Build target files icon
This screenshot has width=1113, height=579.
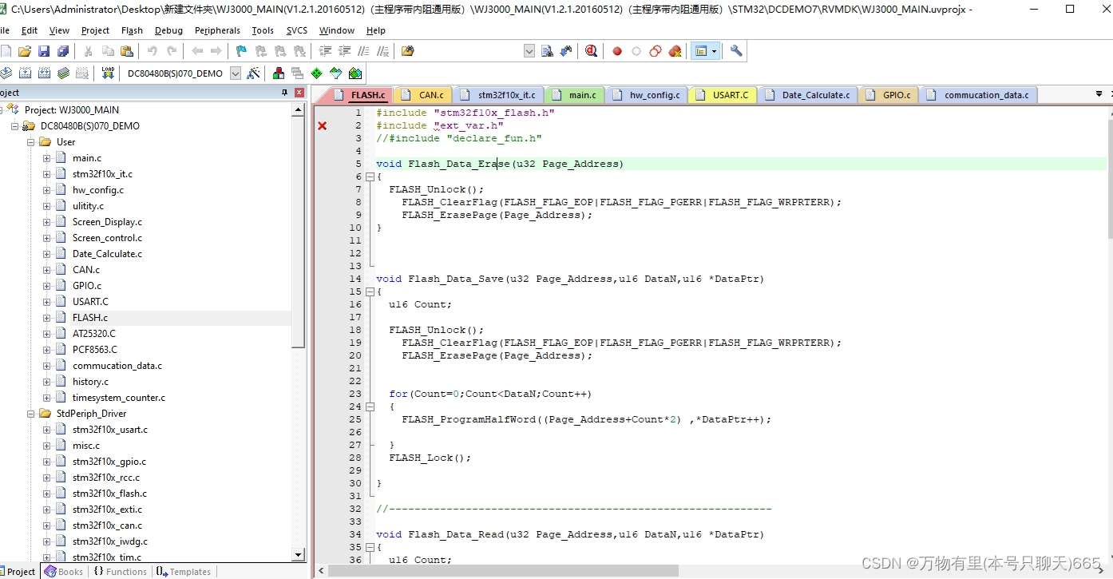(x=25, y=73)
